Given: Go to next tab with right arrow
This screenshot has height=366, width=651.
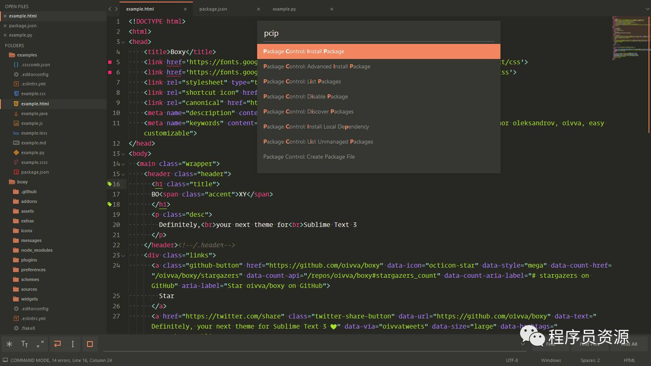Looking at the screenshot, I should click(x=116, y=9).
